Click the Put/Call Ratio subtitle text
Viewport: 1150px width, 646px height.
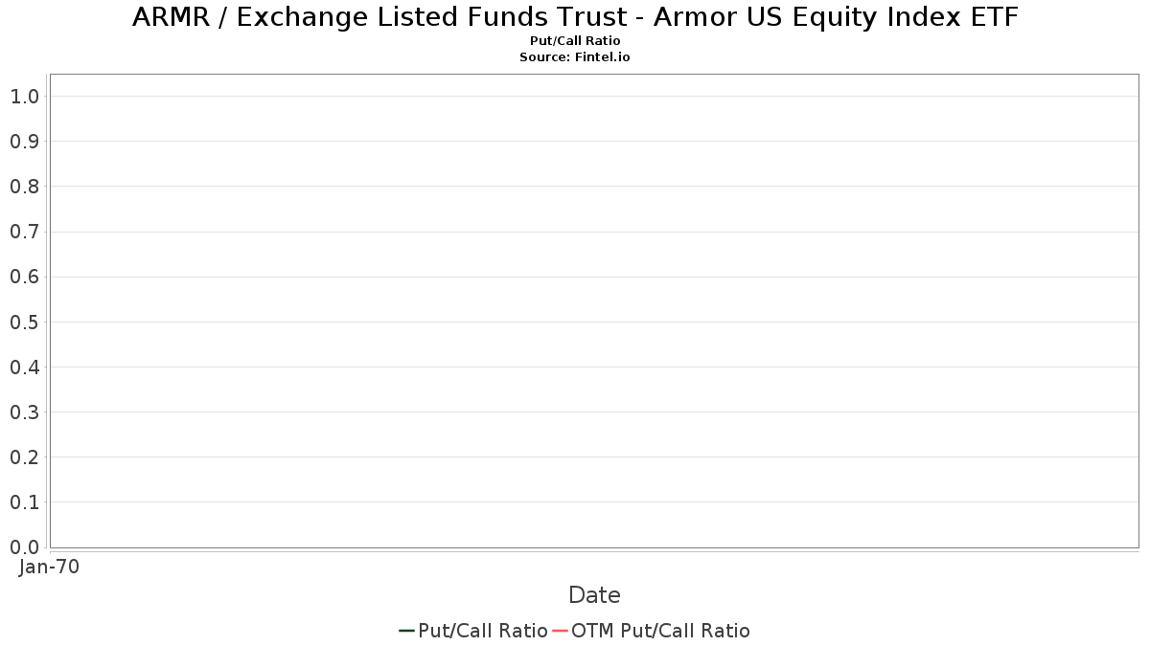575,41
